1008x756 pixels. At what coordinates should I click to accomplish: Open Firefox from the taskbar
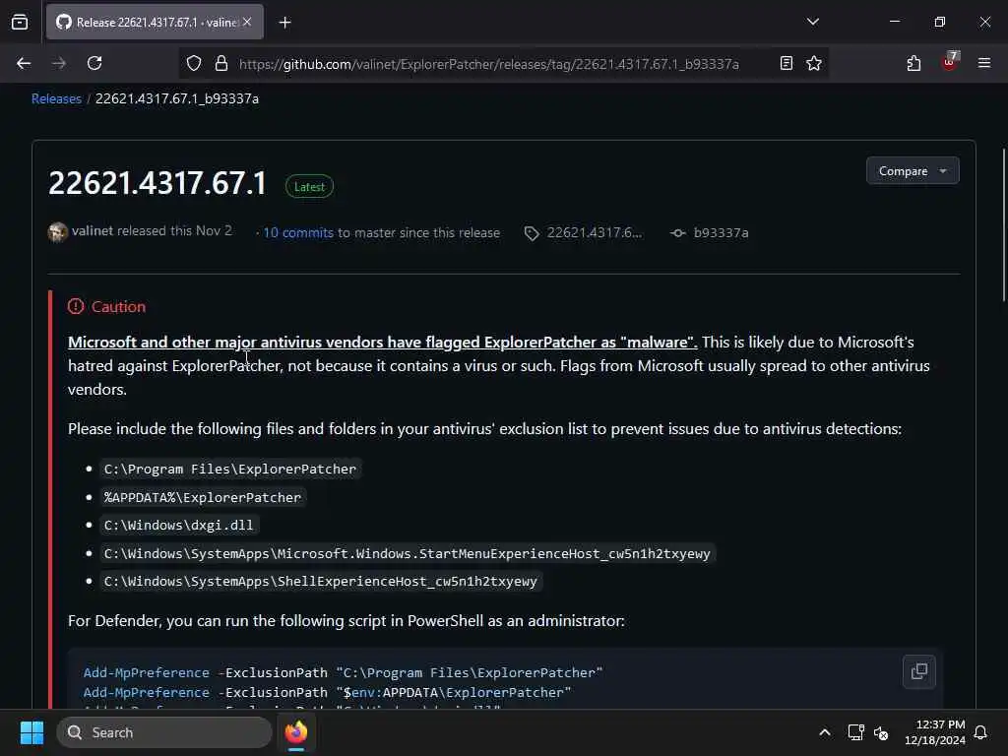click(296, 732)
